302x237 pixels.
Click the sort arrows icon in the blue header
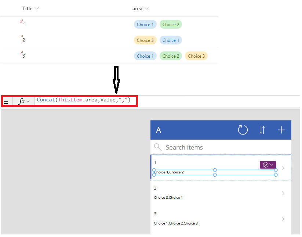pyautogui.click(x=262, y=130)
